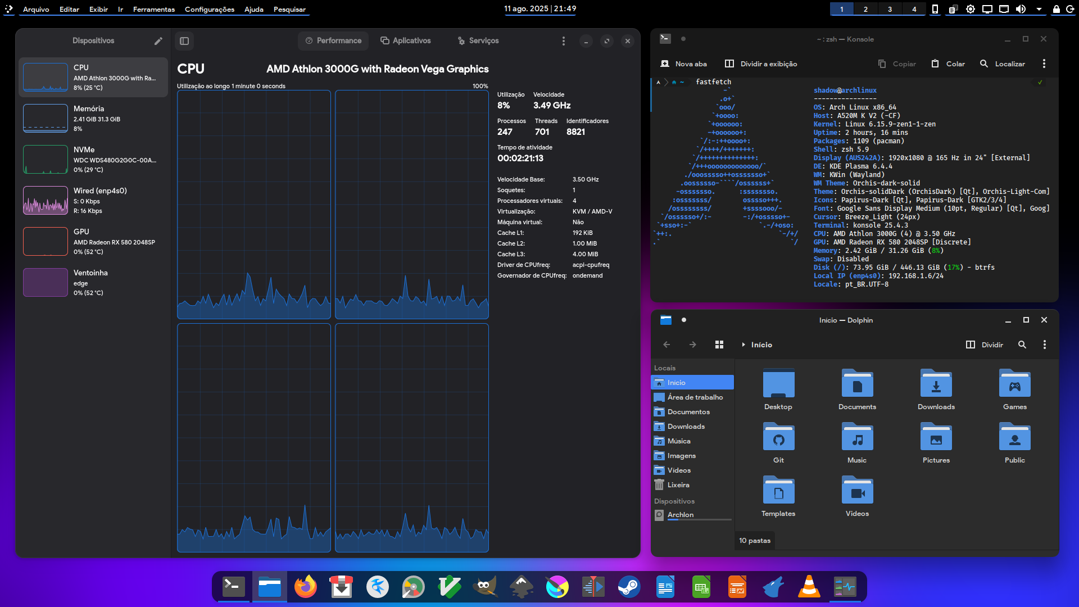The image size is (1079, 607).
Task: Select Lixeira in Locais sidebar
Action: 678,485
